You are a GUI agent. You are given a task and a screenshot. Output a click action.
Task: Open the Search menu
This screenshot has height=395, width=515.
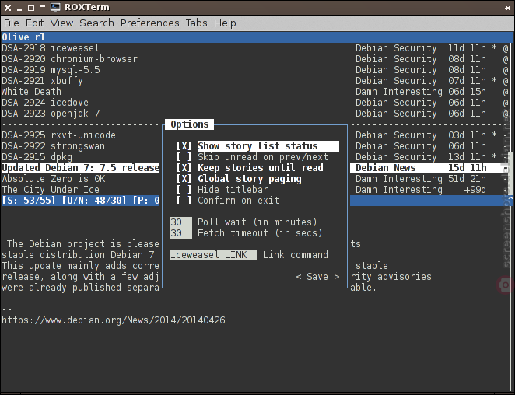(96, 23)
